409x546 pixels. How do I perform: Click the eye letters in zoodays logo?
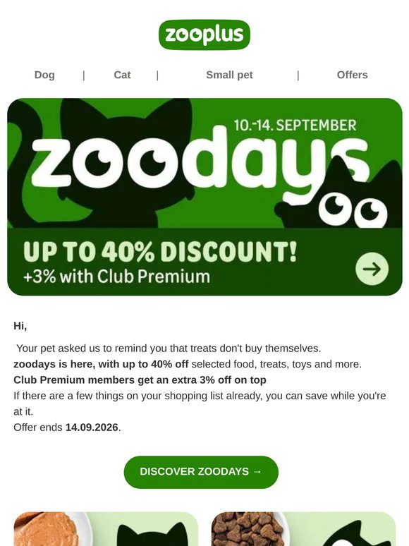tap(127, 163)
